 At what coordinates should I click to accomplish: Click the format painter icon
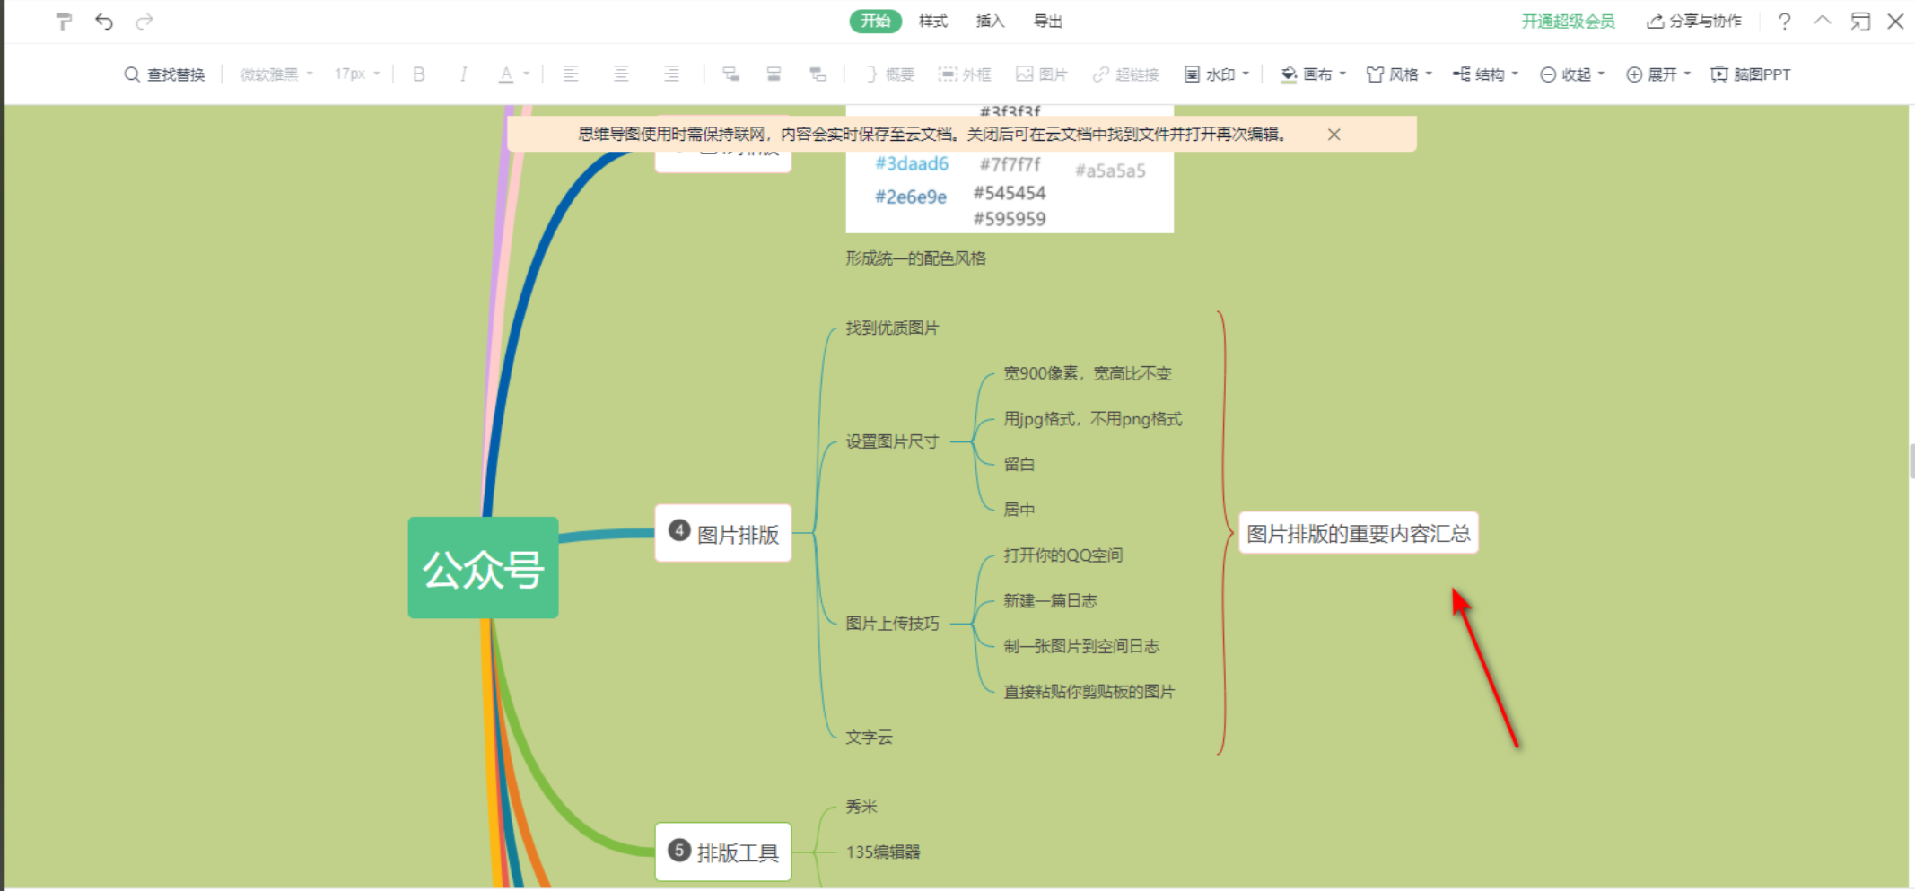(64, 22)
